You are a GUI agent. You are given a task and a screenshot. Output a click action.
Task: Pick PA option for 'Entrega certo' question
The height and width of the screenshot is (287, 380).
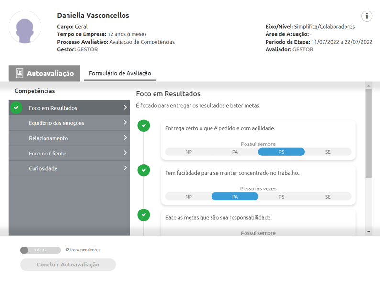pos(235,152)
